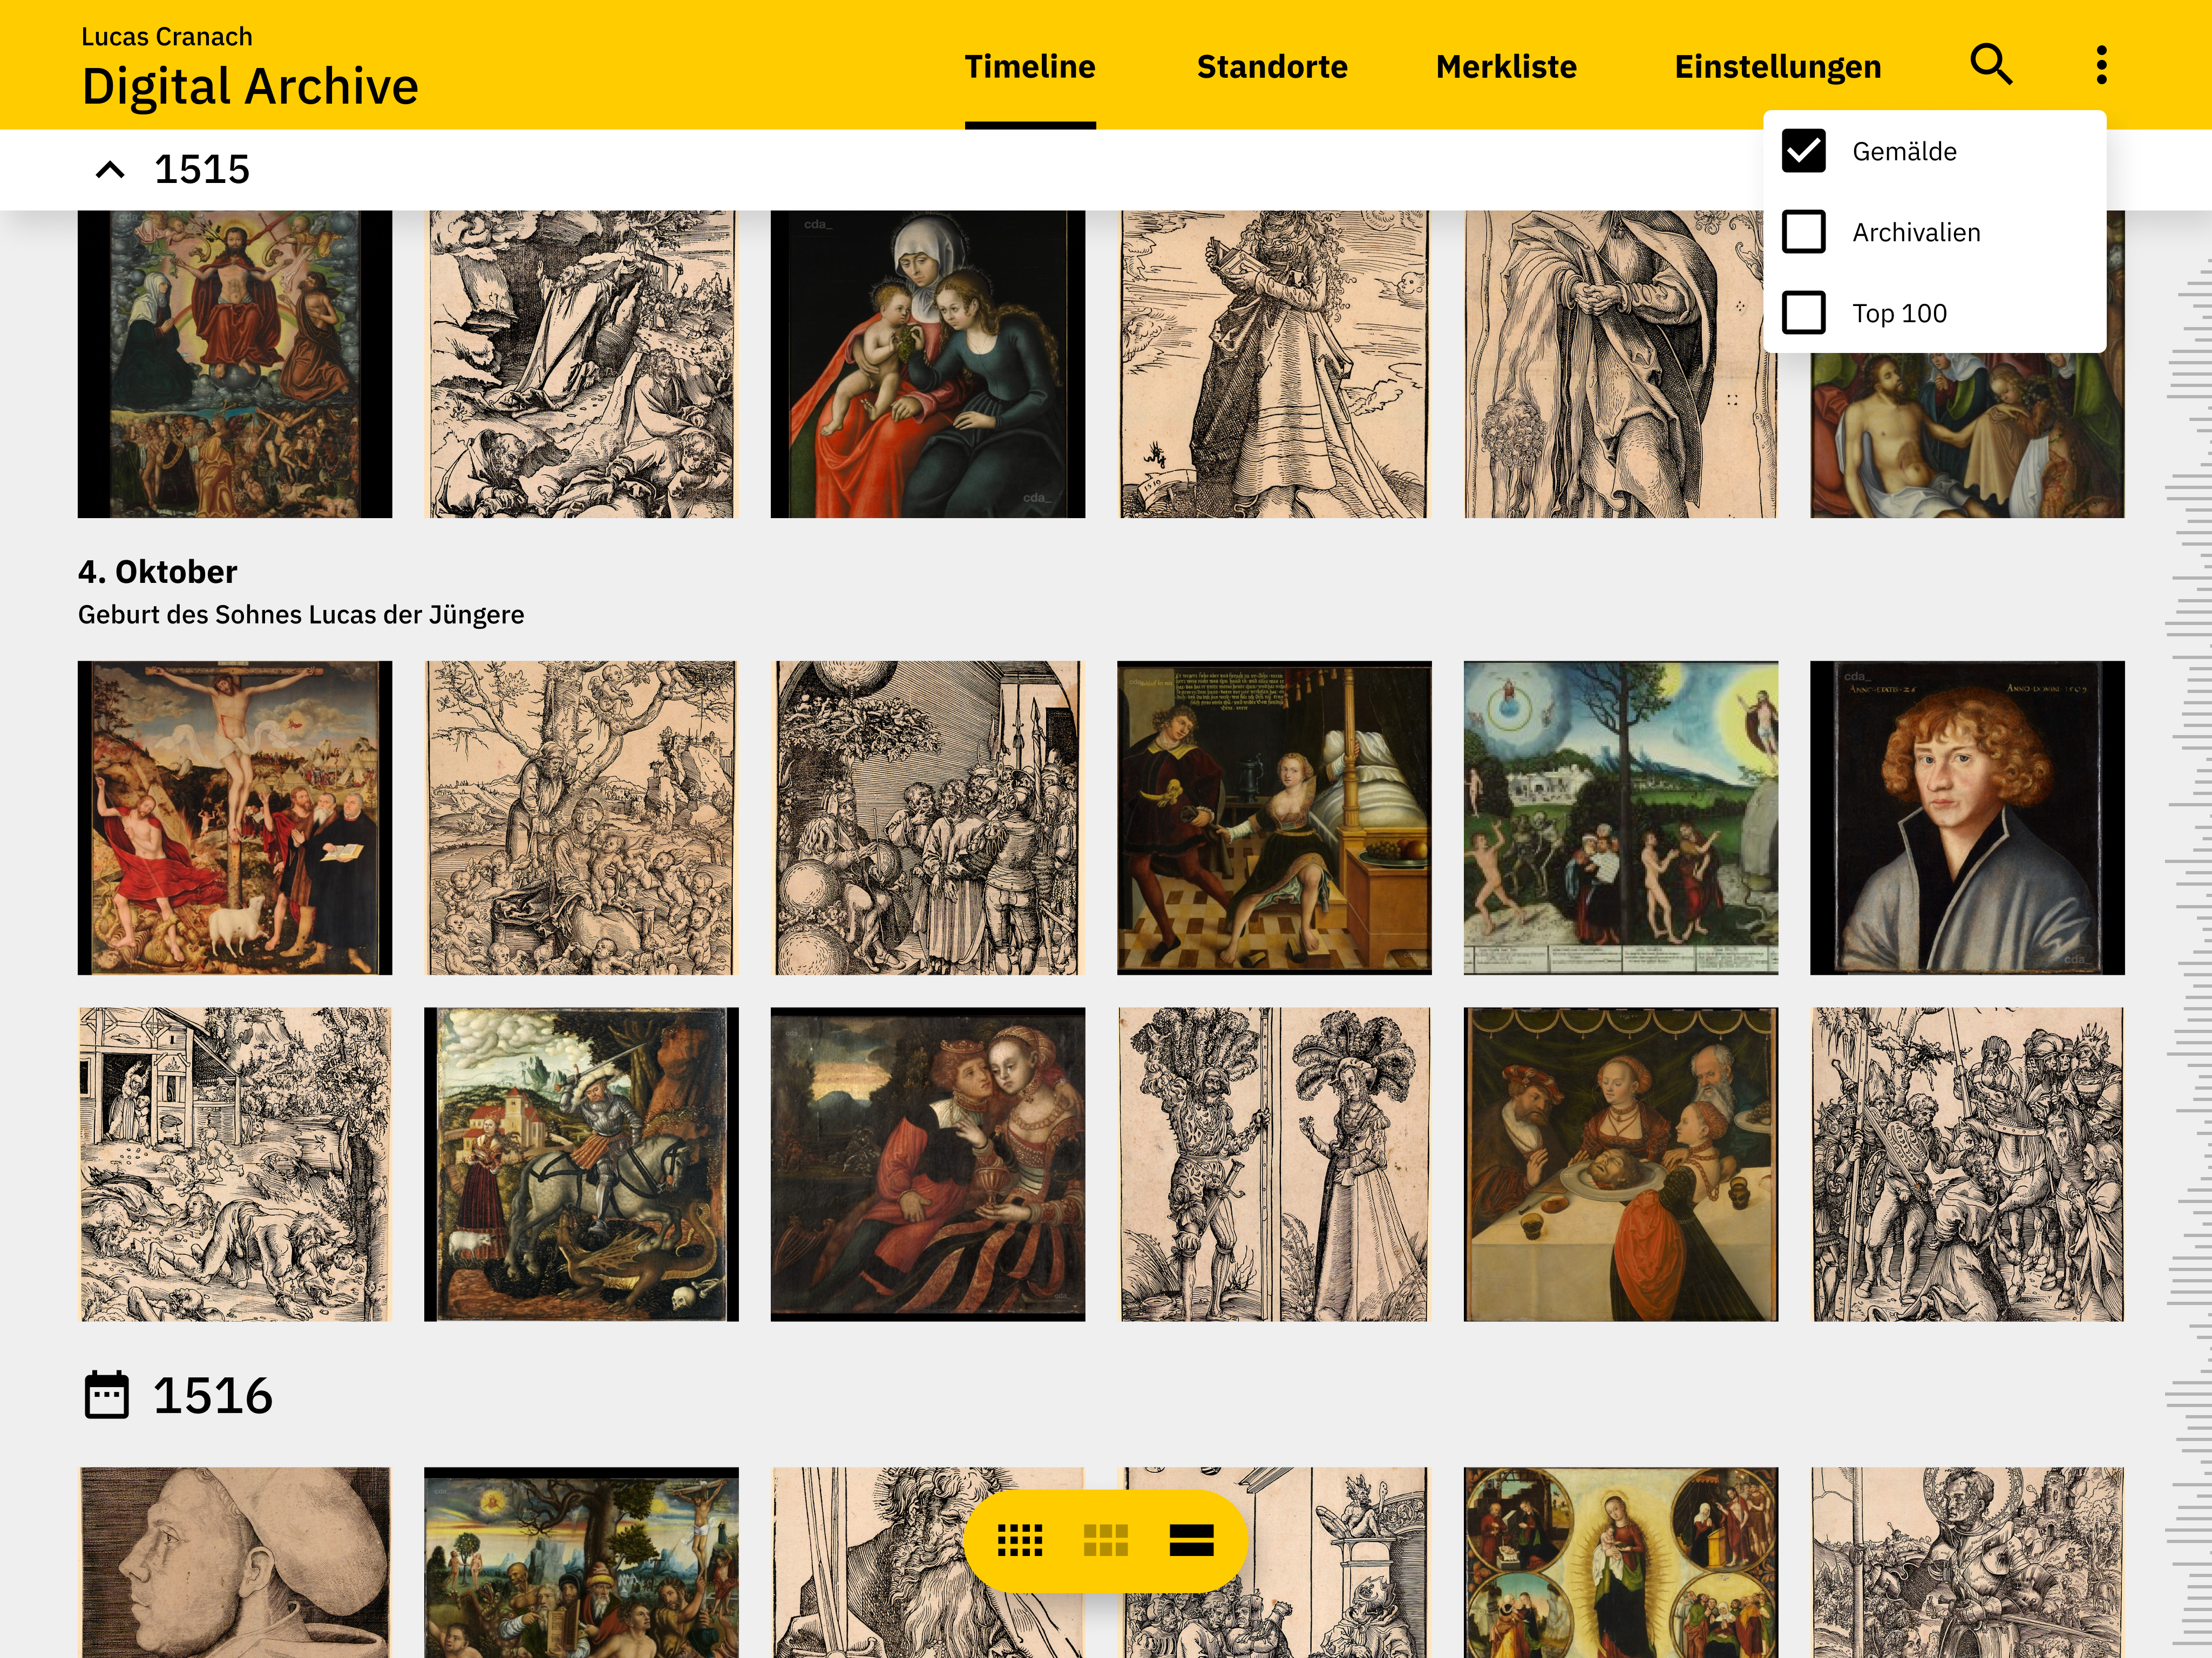Open the Law and Grace landscape painting
2212x1658 pixels.
click(x=1620, y=818)
